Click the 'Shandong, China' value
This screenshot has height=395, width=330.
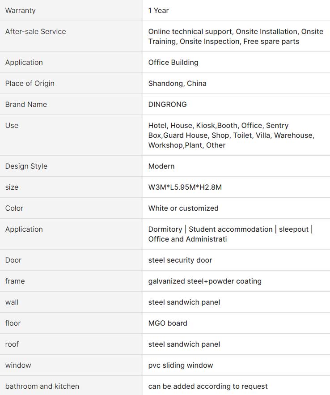point(177,83)
